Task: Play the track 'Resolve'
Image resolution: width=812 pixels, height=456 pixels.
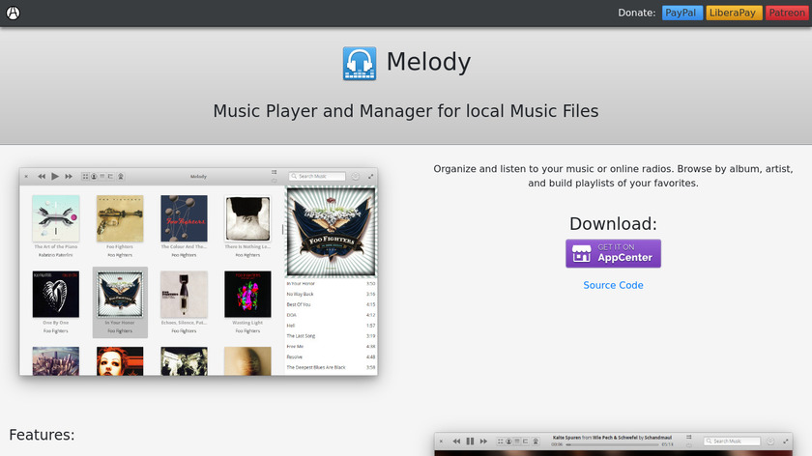Action: coord(331,356)
